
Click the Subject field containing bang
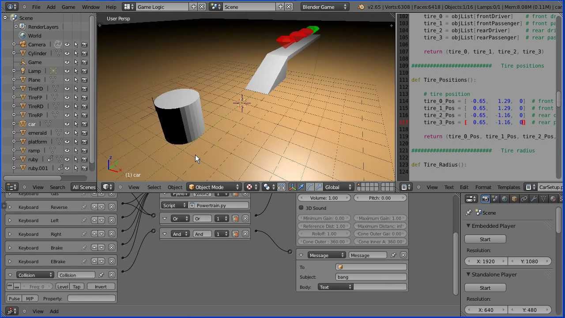tap(371, 277)
